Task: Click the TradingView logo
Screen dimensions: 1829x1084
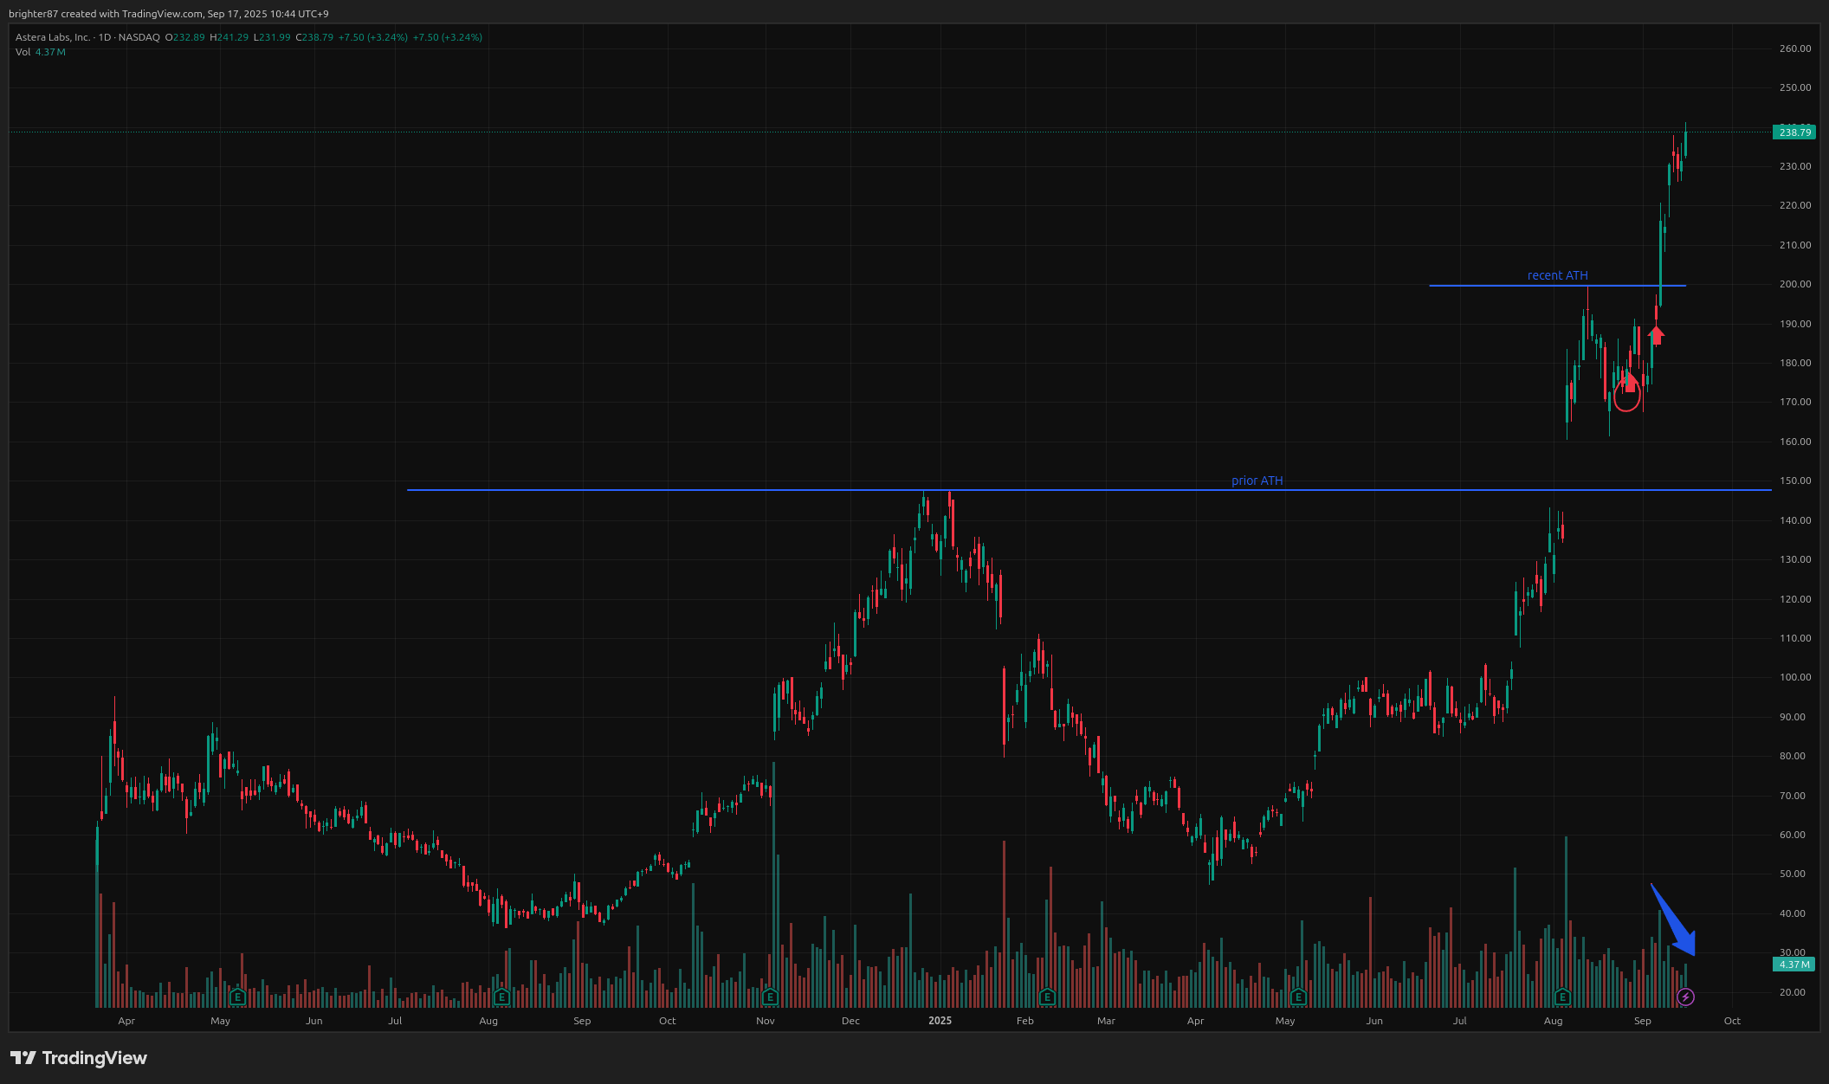Action: pos(79,1058)
